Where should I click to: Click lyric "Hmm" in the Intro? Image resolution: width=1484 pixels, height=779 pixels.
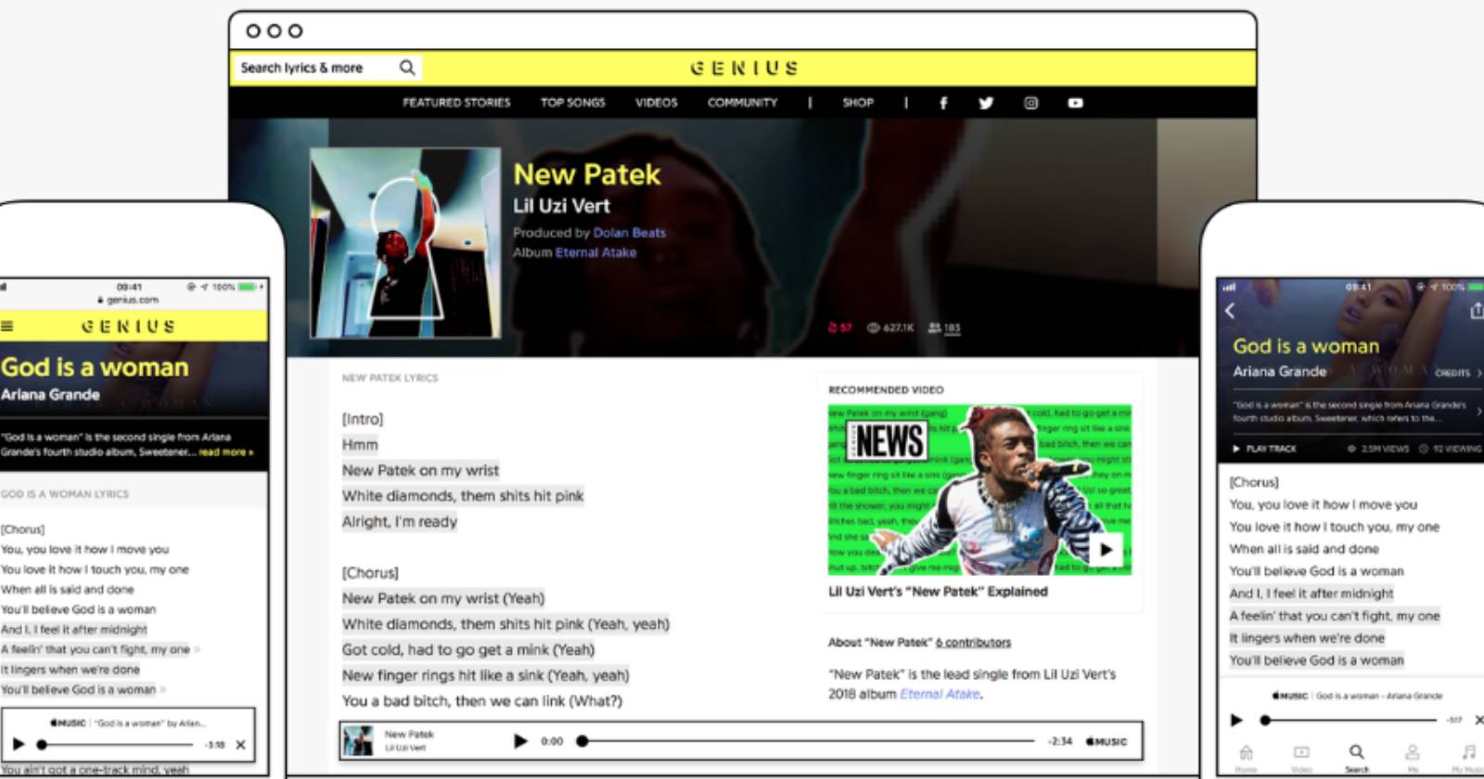[360, 445]
